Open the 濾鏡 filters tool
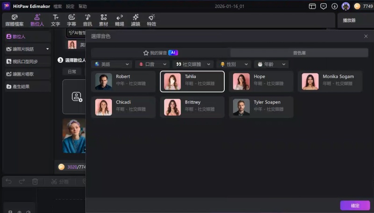The height and width of the screenshot is (213, 374). 136,20
